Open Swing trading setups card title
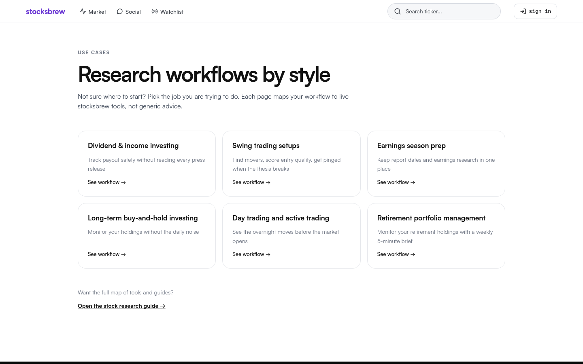The height and width of the screenshot is (364, 583). tap(266, 146)
